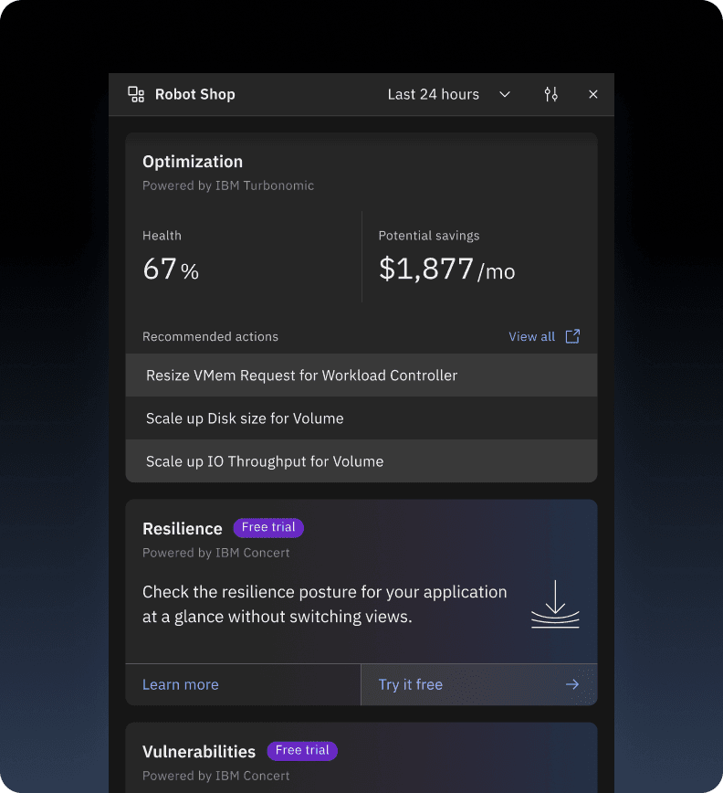The image size is (723, 793).
Task: Click the arrow icon in Try it free
Action: click(572, 684)
